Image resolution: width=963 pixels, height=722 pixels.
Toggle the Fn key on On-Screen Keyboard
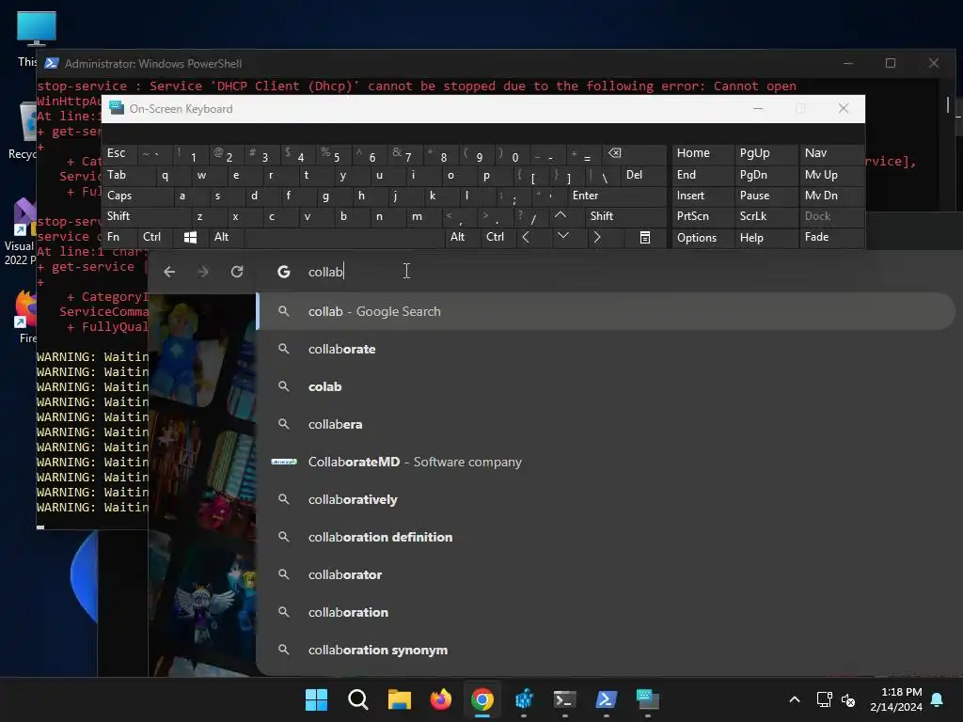(x=119, y=237)
